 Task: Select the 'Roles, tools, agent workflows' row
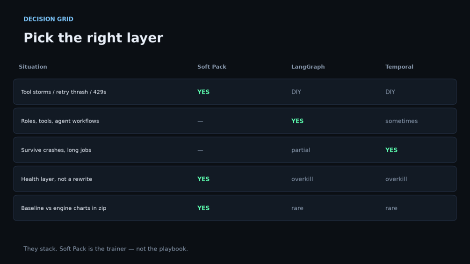[235, 121]
